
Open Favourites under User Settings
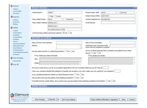[x=17, y=61]
